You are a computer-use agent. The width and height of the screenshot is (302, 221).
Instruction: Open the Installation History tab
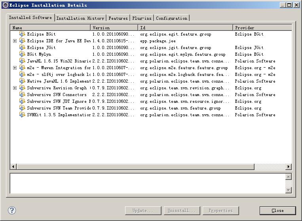click(x=80, y=18)
